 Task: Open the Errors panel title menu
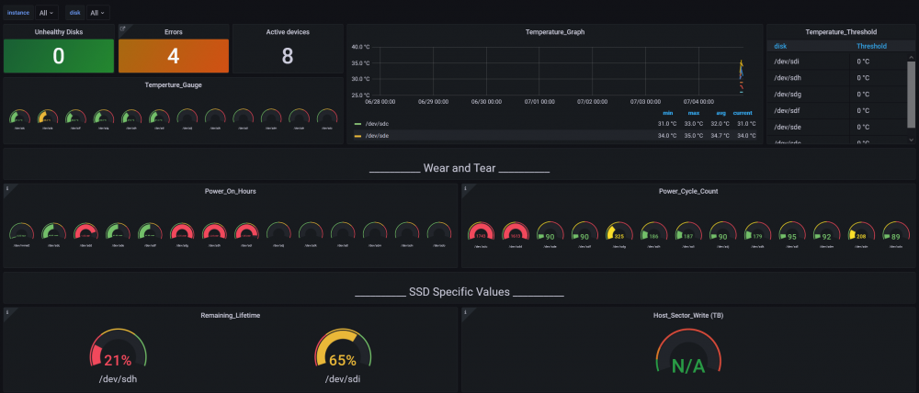[x=174, y=32]
